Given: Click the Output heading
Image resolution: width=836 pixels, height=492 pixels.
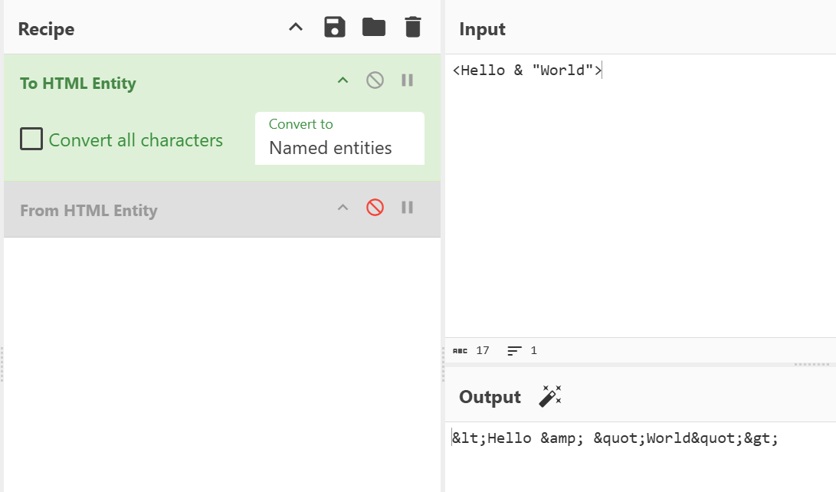Looking at the screenshot, I should [490, 397].
